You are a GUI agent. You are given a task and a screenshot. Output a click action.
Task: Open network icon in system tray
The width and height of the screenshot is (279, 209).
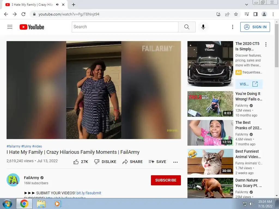coord(245,204)
